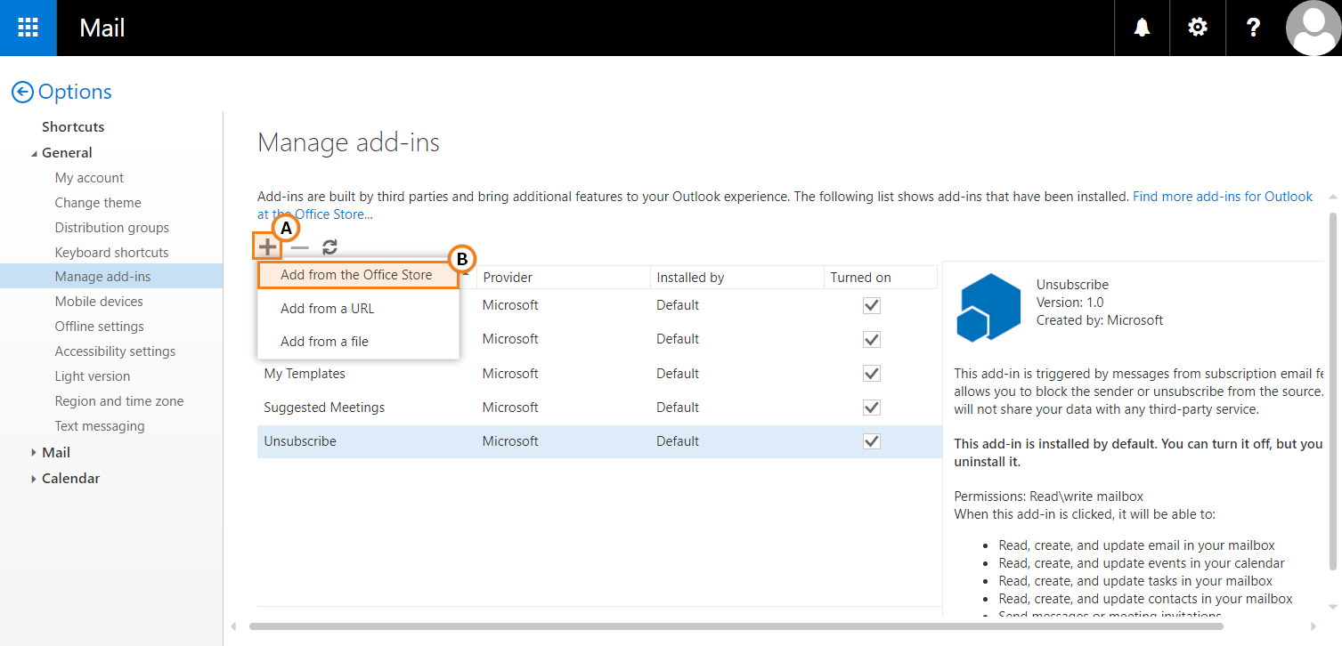Toggle Suggested Meetings turned on checkbox

point(871,408)
